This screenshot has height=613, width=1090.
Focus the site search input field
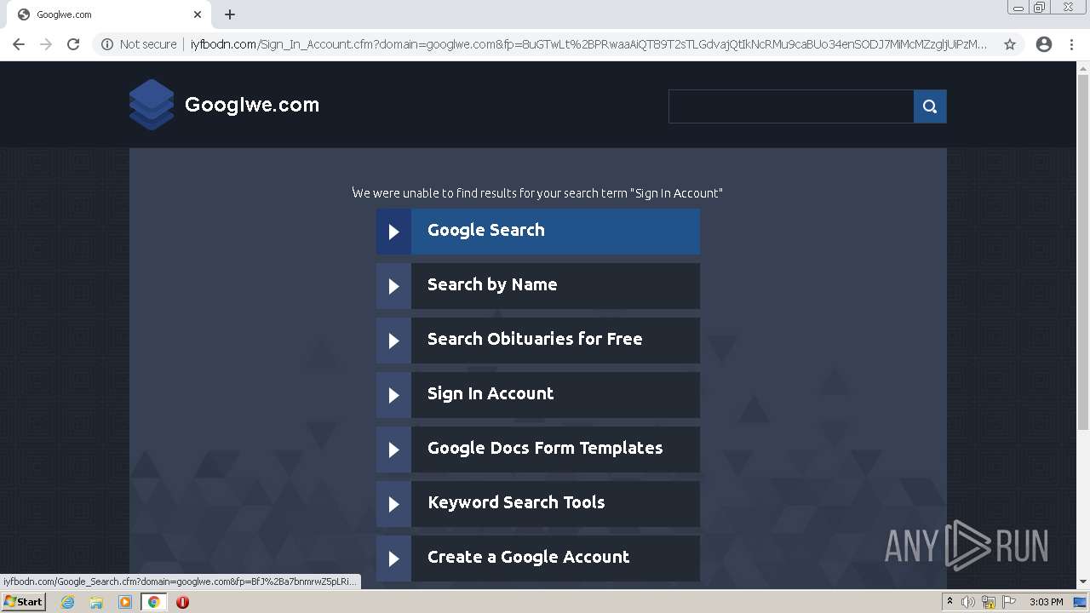pyautogui.click(x=791, y=106)
